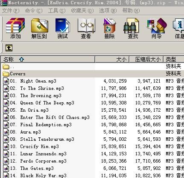Click MP3 icon of The Drowning
The width and height of the screenshot is (184, 178).
coord(6,95)
